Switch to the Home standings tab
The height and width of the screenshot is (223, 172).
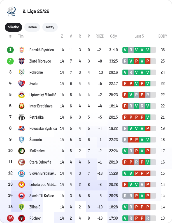pos(32,27)
